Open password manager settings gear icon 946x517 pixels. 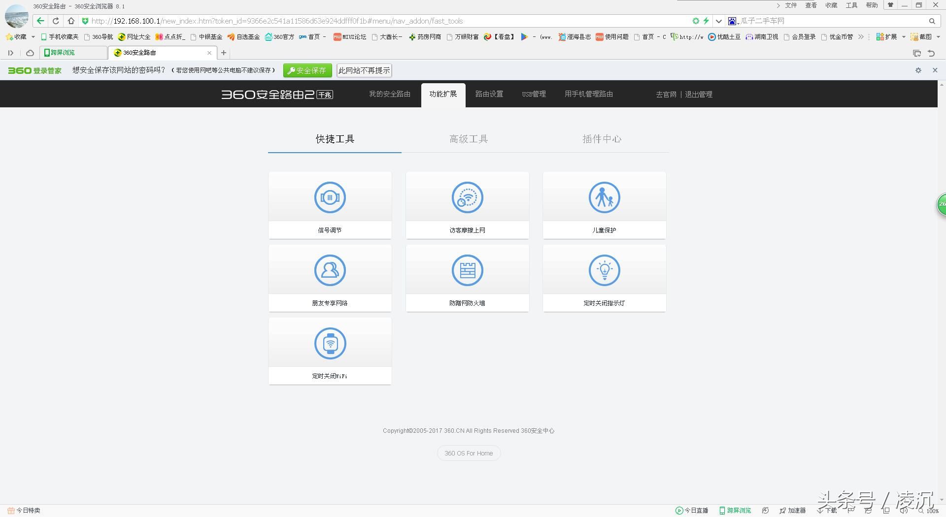tap(918, 70)
